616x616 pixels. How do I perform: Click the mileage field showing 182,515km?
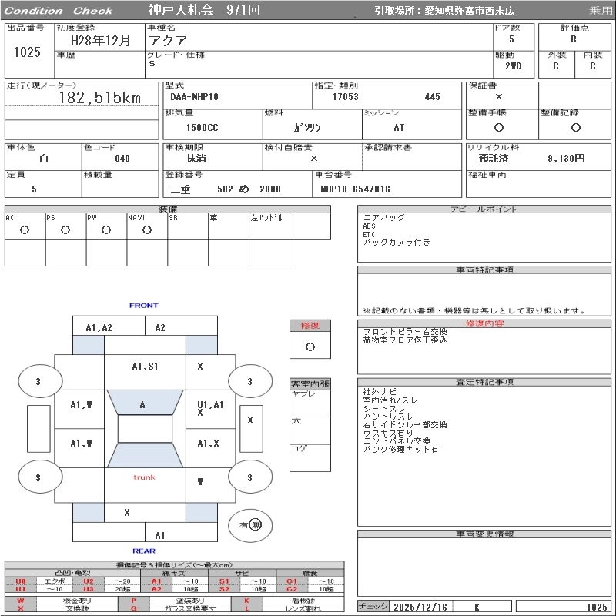[100, 99]
